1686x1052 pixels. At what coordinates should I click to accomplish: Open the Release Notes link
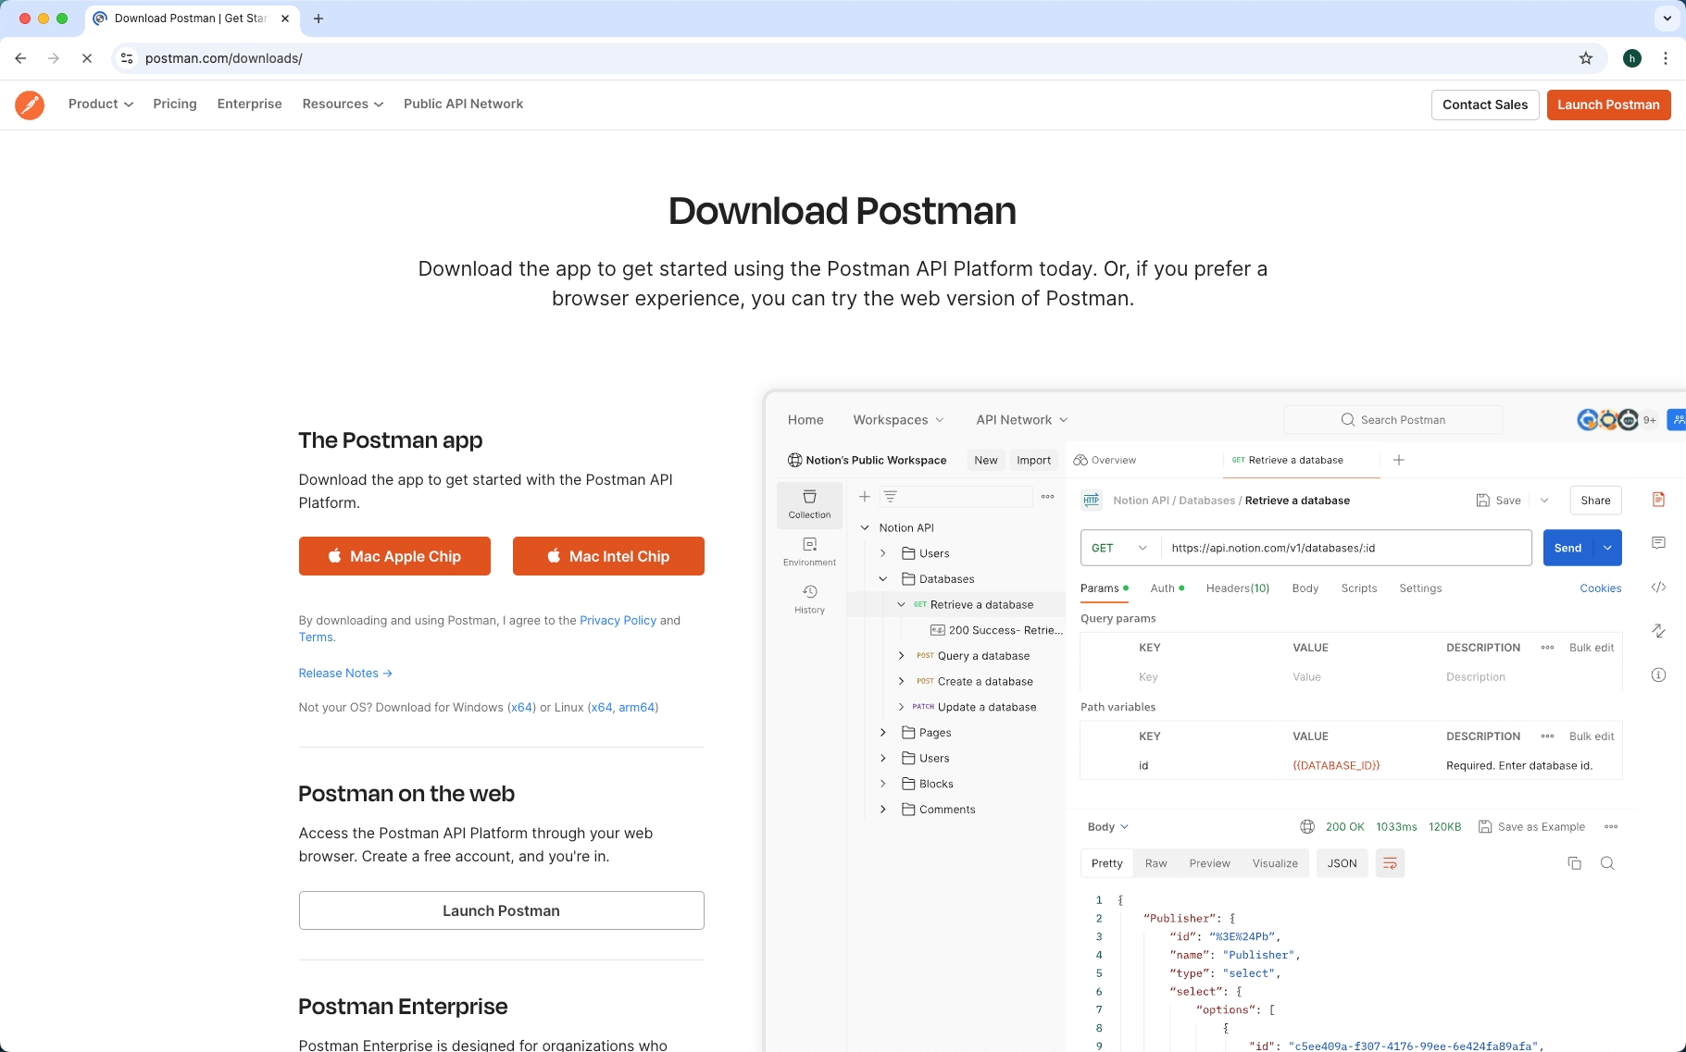(339, 673)
